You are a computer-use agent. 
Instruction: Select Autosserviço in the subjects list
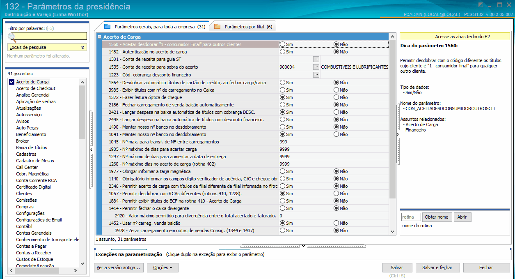click(x=29, y=115)
